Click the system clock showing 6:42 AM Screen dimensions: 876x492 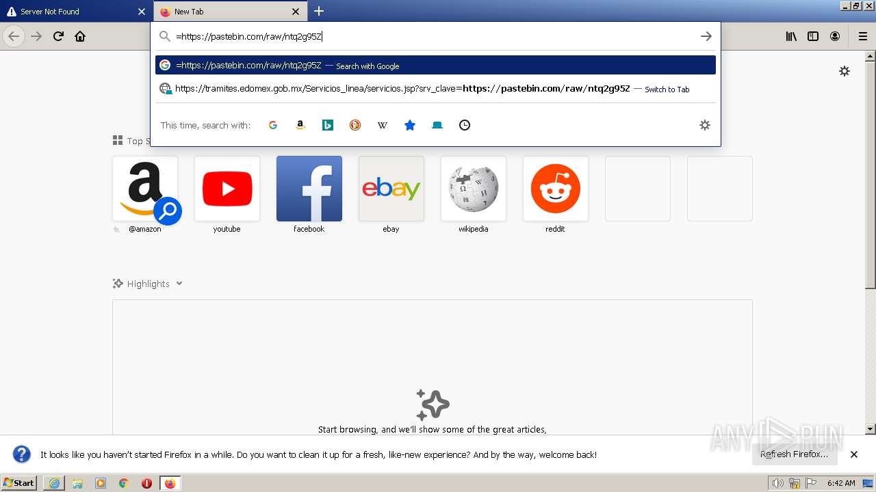pos(841,483)
